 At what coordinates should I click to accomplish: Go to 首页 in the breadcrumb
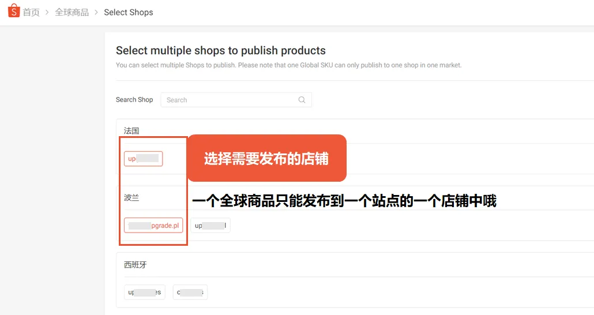pos(31,12)
